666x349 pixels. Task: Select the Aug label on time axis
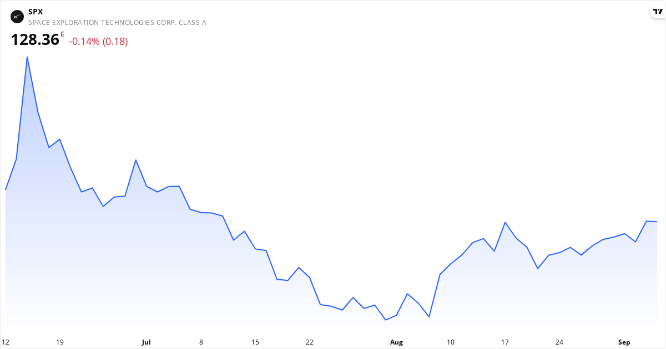coord(396,342)
